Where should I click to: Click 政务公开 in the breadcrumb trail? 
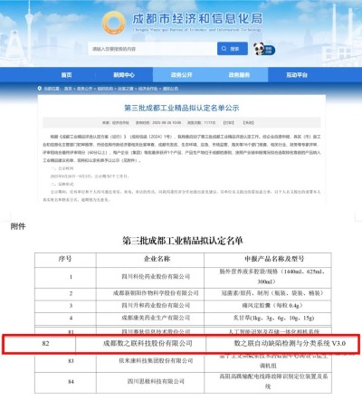(x=84, y=89)
